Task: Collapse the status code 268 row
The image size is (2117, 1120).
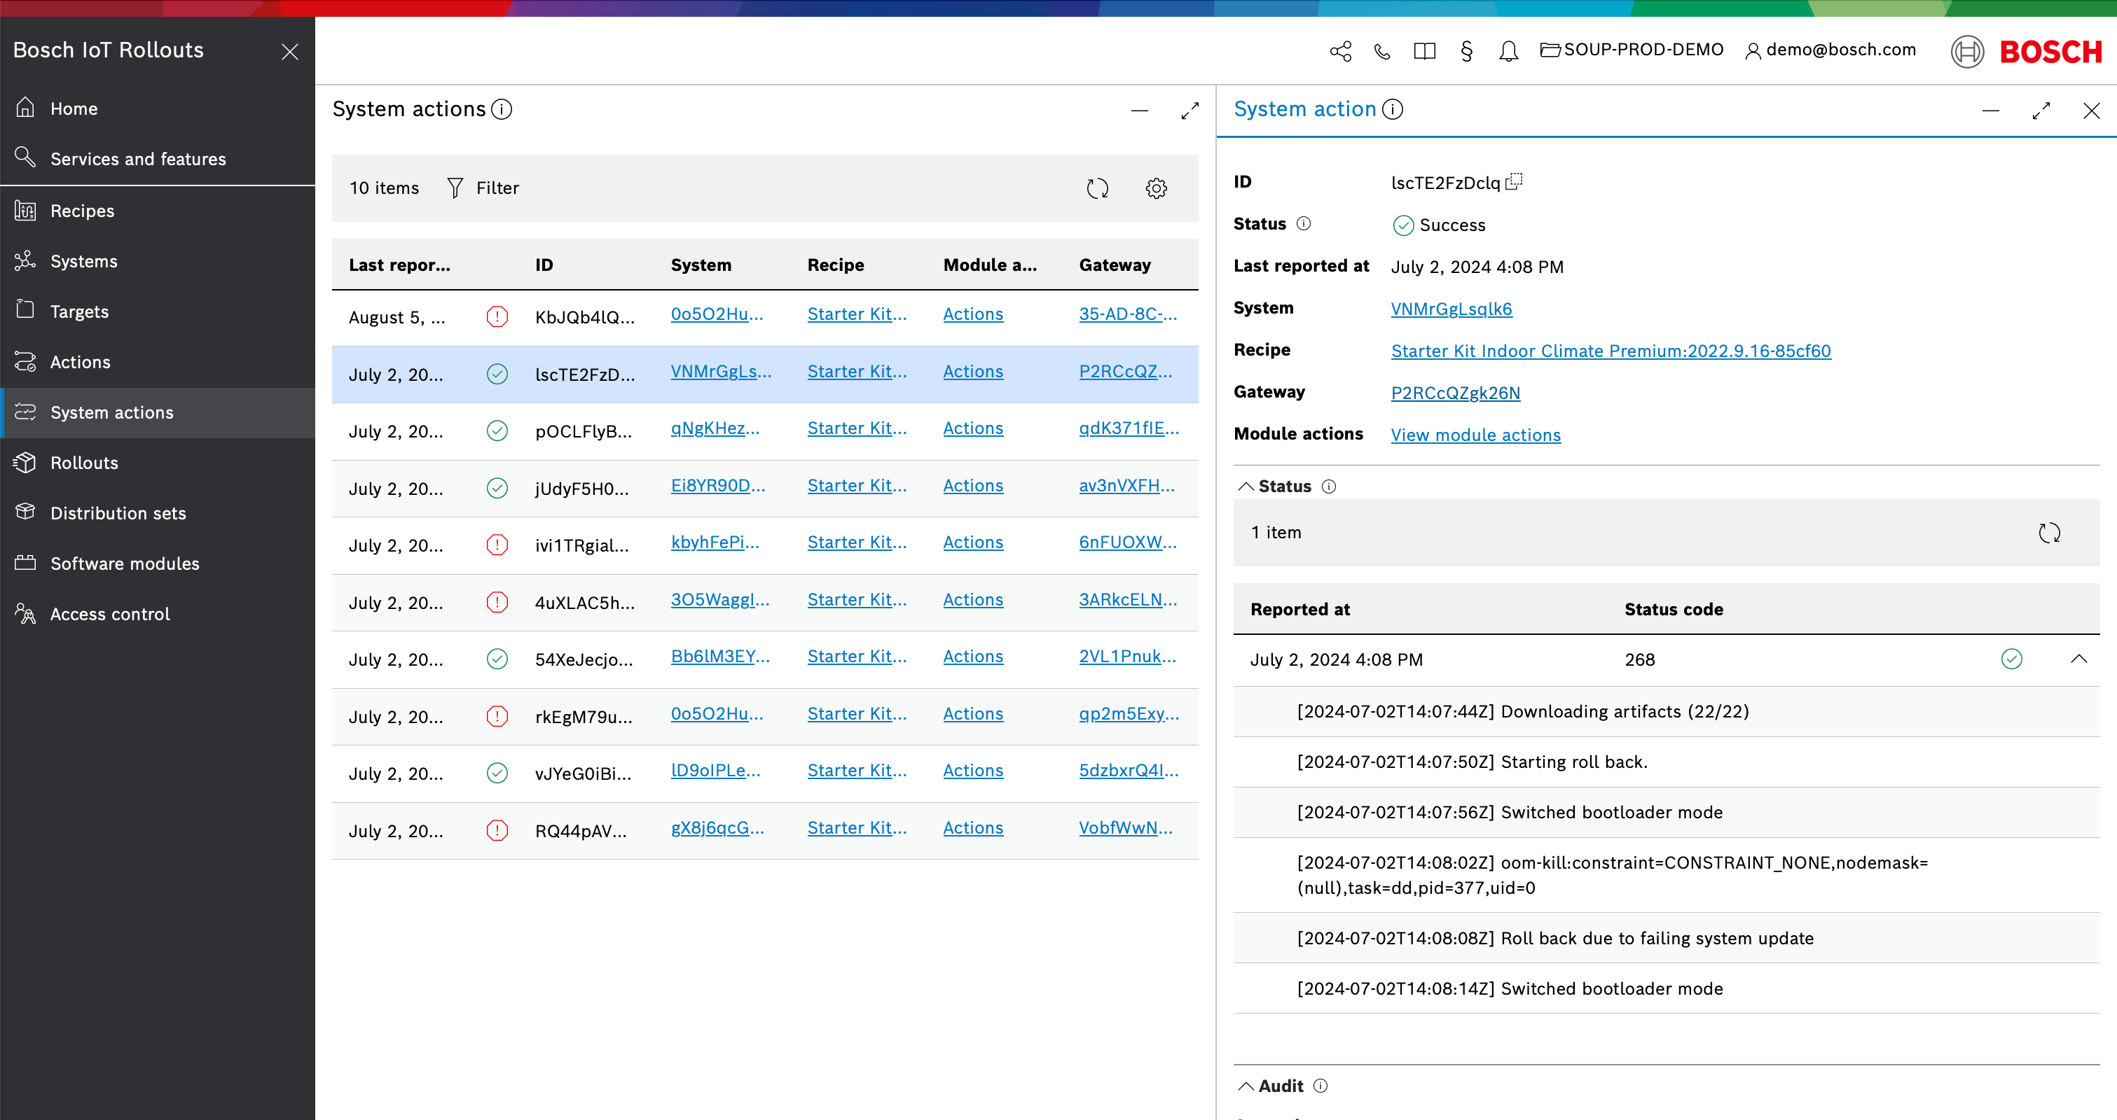Action: [2078, 659]
